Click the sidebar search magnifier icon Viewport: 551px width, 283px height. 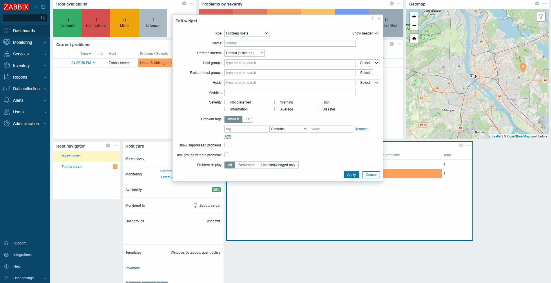pos(43,18)
